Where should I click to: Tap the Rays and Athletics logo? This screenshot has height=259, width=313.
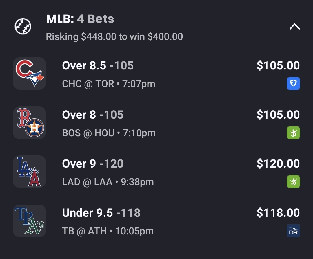click(29, 221)
